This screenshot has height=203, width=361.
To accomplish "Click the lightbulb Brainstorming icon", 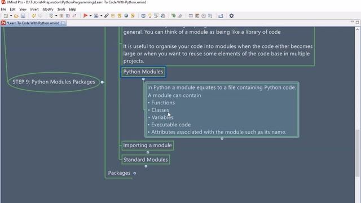I will [x=149, y=16].
